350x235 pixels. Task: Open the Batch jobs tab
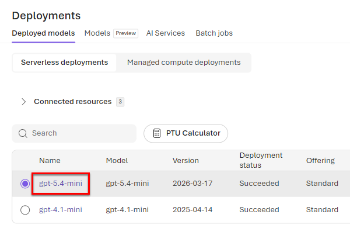[214, 33]
